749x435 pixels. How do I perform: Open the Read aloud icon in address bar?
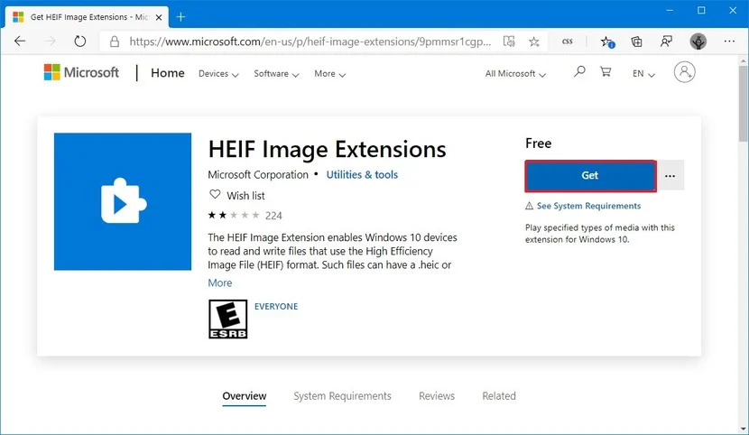(x=509, y=42)
